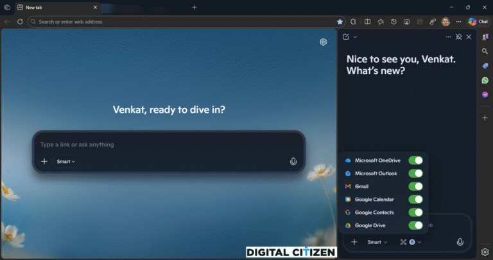Open the top sidebar avatar icon
The height and width of the screenshot is (260, 493).
click(x=485, y=37)
